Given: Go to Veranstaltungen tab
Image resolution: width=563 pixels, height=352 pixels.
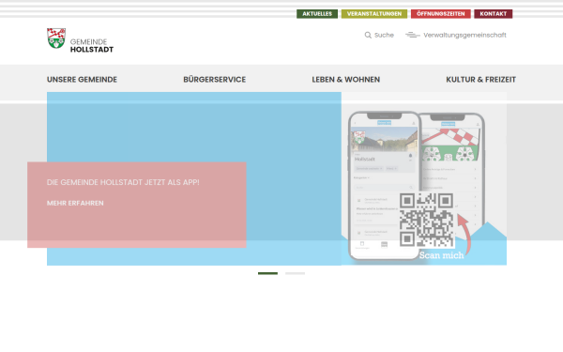Looking at the screenshot, I should click(x=374, y=14).
